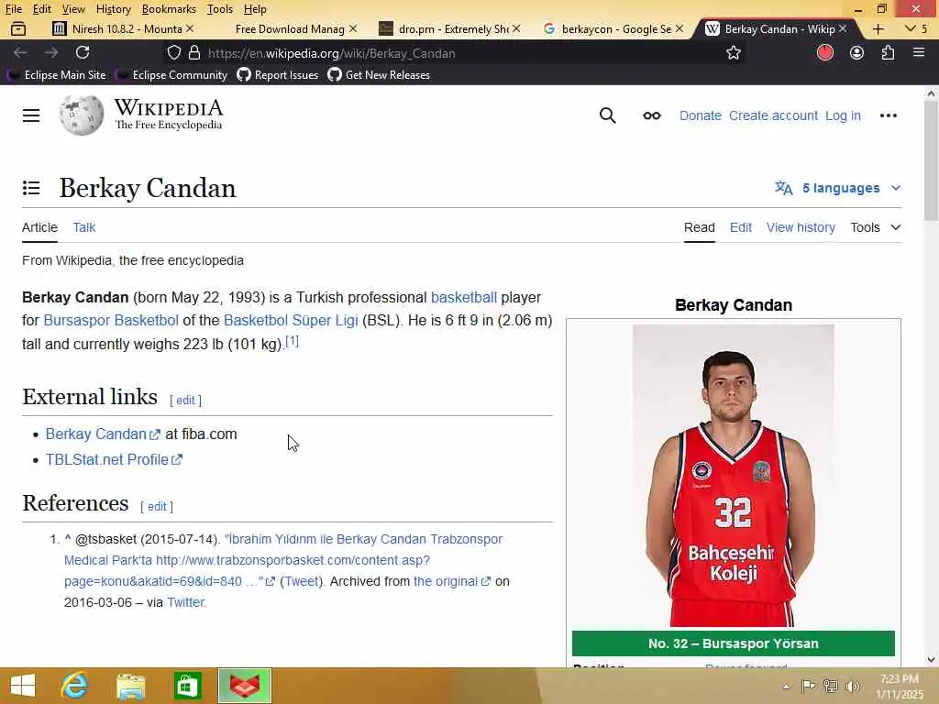Switch to the Talk tab
This screenshot has width=939, height=704.
83,227
